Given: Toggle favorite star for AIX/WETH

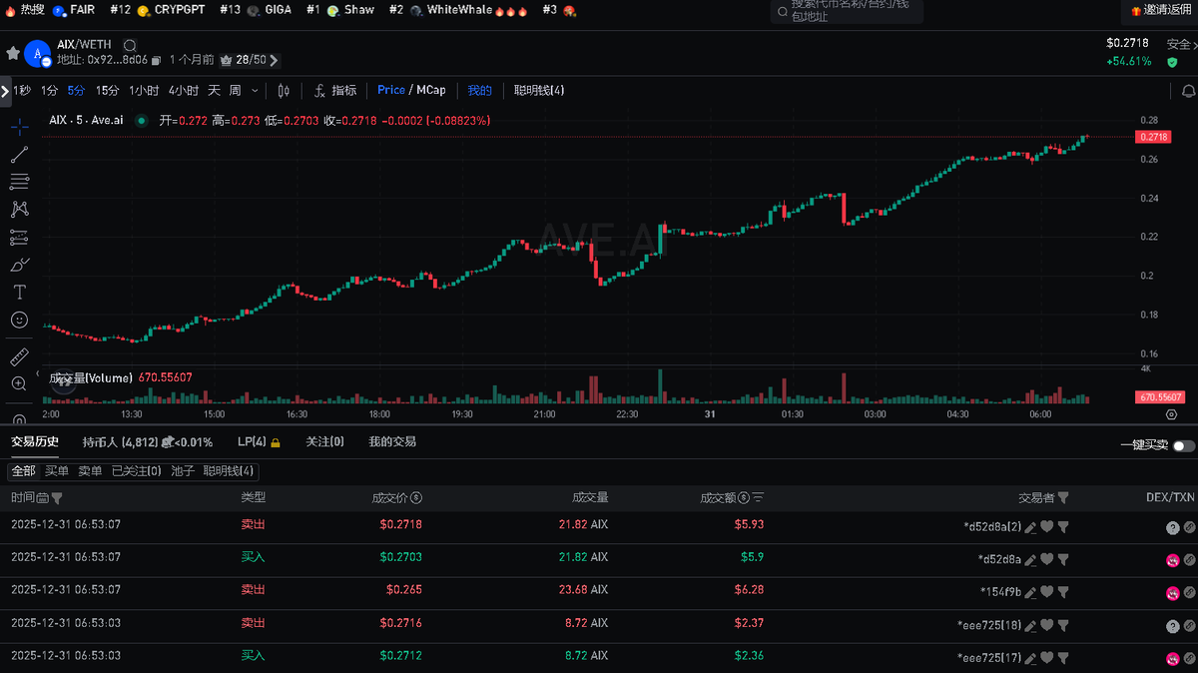Looking at the screenshot, I should point(12,54).
